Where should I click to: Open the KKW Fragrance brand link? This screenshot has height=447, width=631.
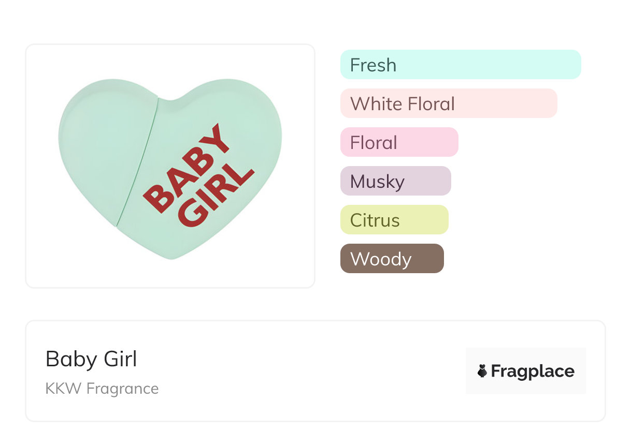(x=102, y=389)
